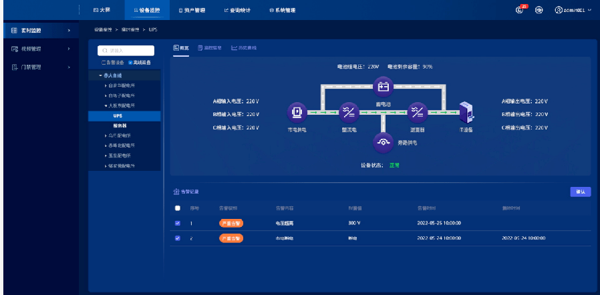Click the rectifier icon in power diagram
This screenshot has height=295, width=600.
coord(349,112)
